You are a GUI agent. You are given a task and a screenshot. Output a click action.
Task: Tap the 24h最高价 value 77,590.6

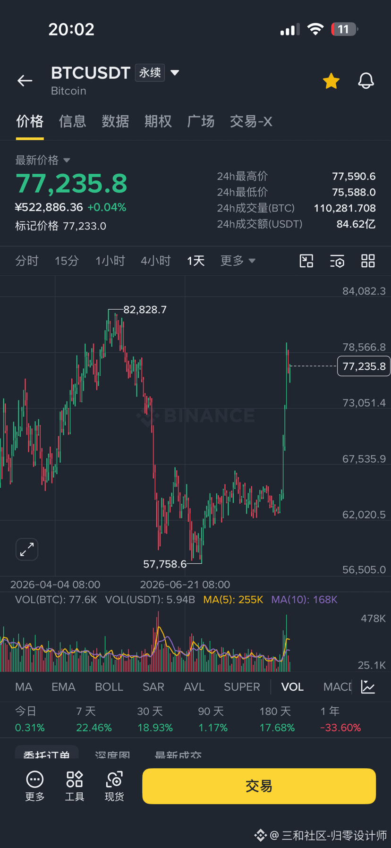[354, 176]
